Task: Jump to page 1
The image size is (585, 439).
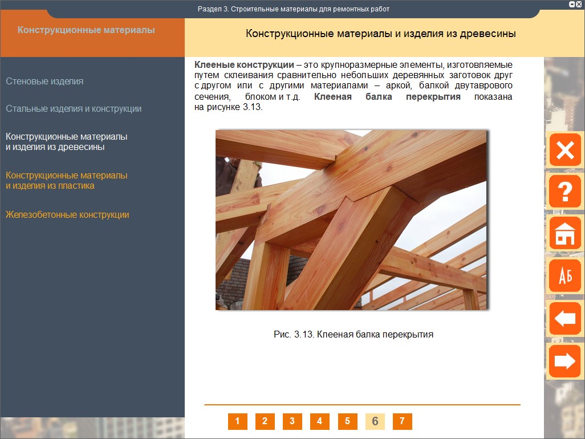Action: pos(237,421)
